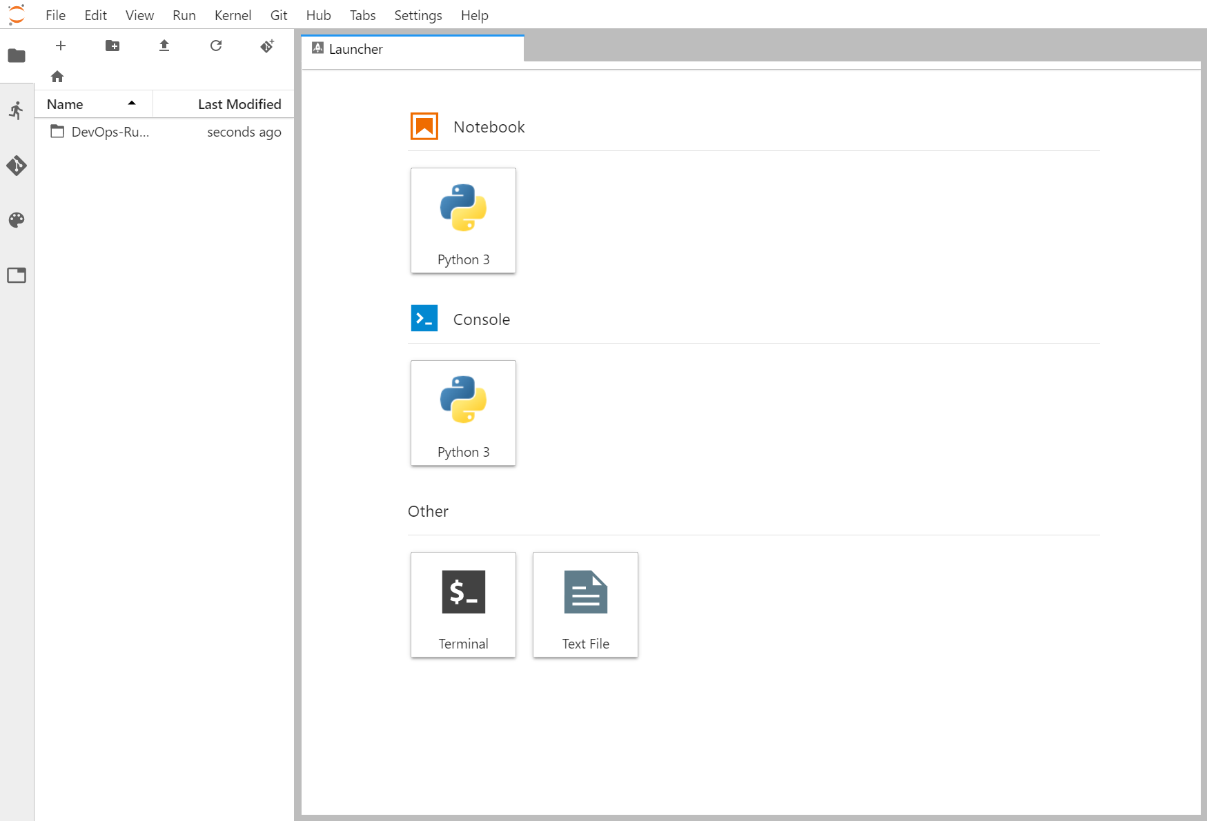1207x821 pixels.
Task: Launch Python 3 Notebook
Action: tap(463, 221)
